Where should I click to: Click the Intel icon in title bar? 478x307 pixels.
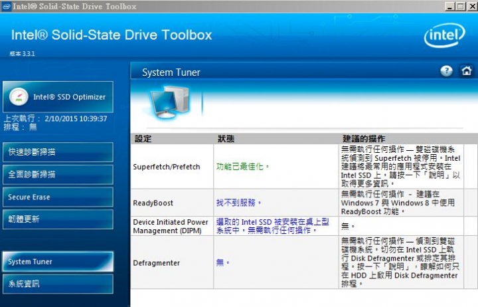pyautogui.click(x=7, y=6)
